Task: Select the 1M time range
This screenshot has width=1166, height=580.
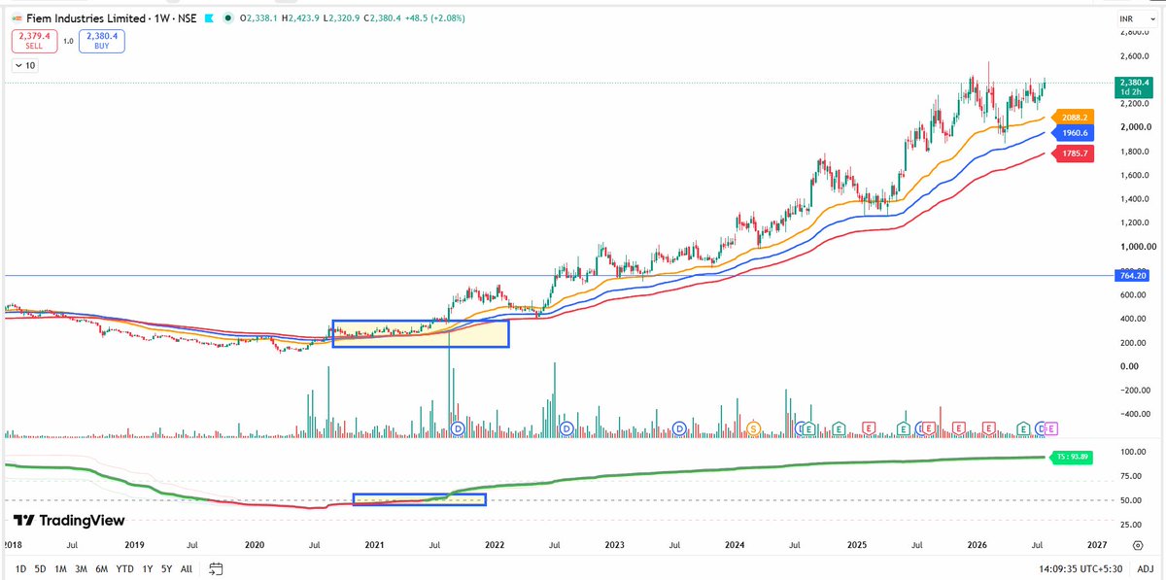Action: (60, 567)
